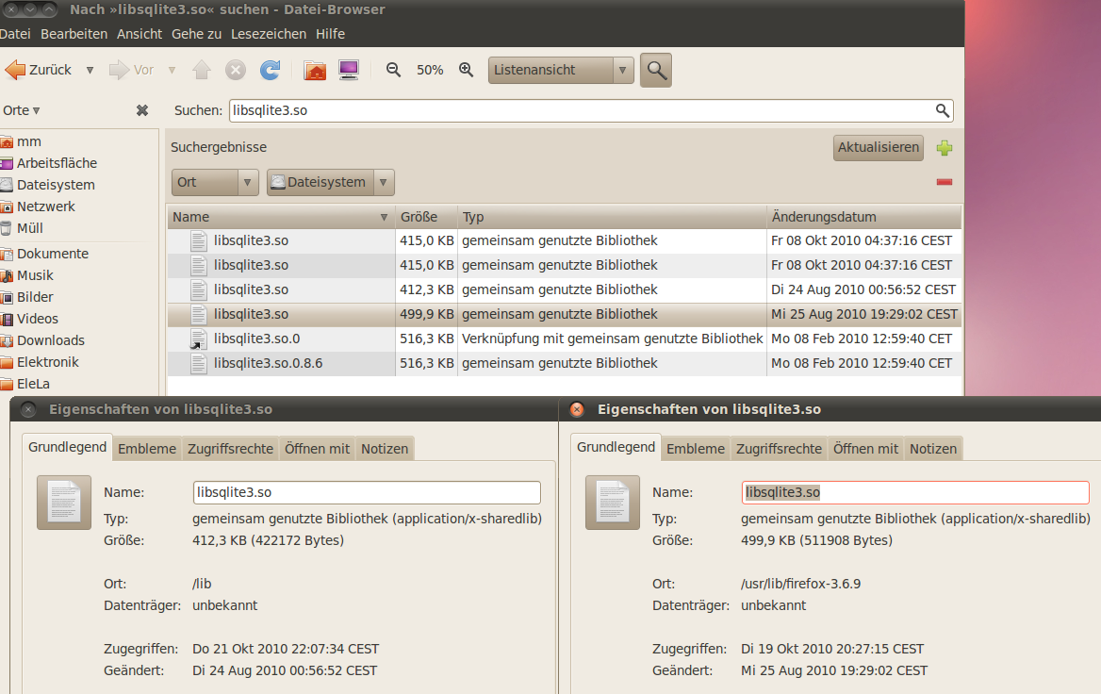This screenshot has width=1101, height=694.
Task: Switch to Öffnen mit tab in /lib properties window
Action: tap(317, 449)
